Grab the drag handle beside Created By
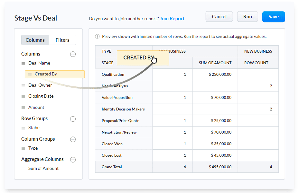The height and width of the screenshot is (193, 299). [30, 74]
